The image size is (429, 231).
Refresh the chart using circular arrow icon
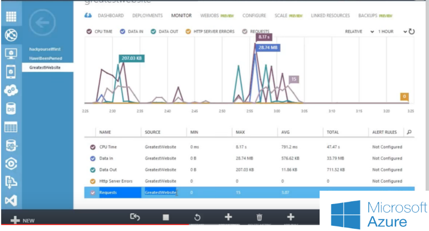[x=412, y=32]
